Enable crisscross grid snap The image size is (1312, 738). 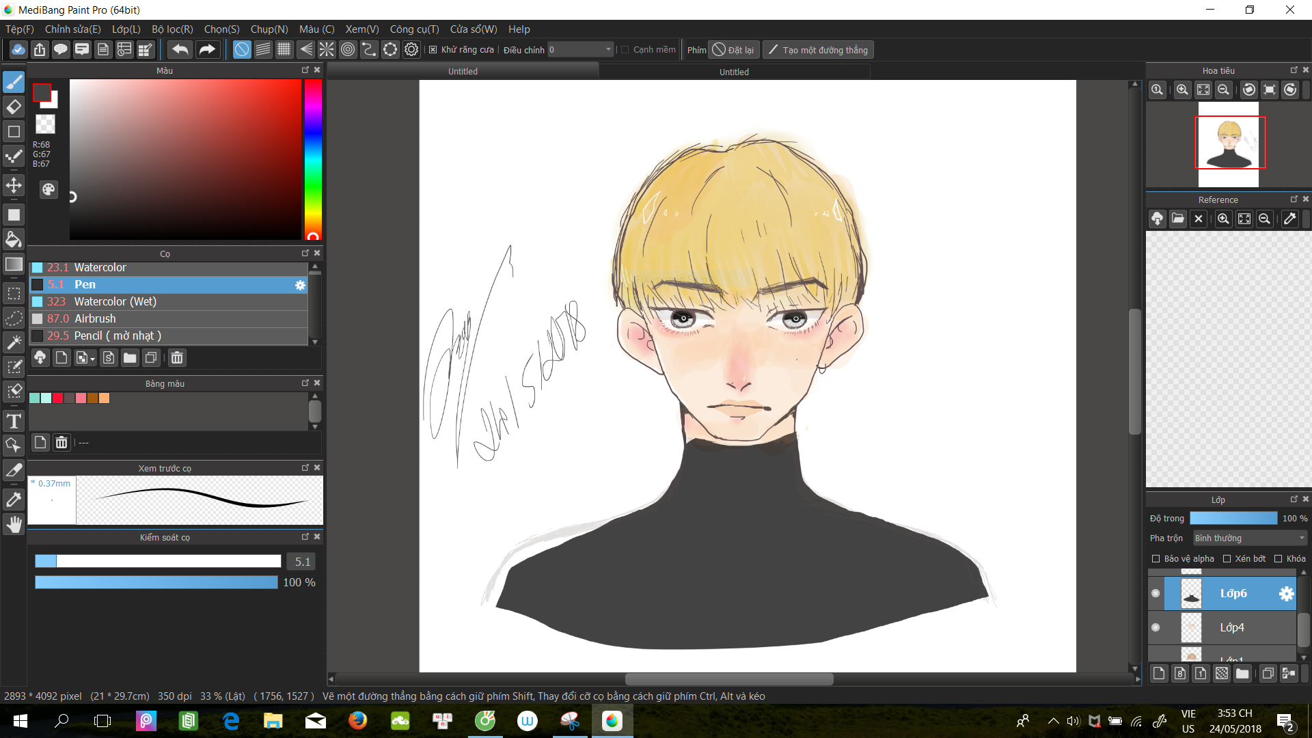pyautogui.click(x=284, y=49)
